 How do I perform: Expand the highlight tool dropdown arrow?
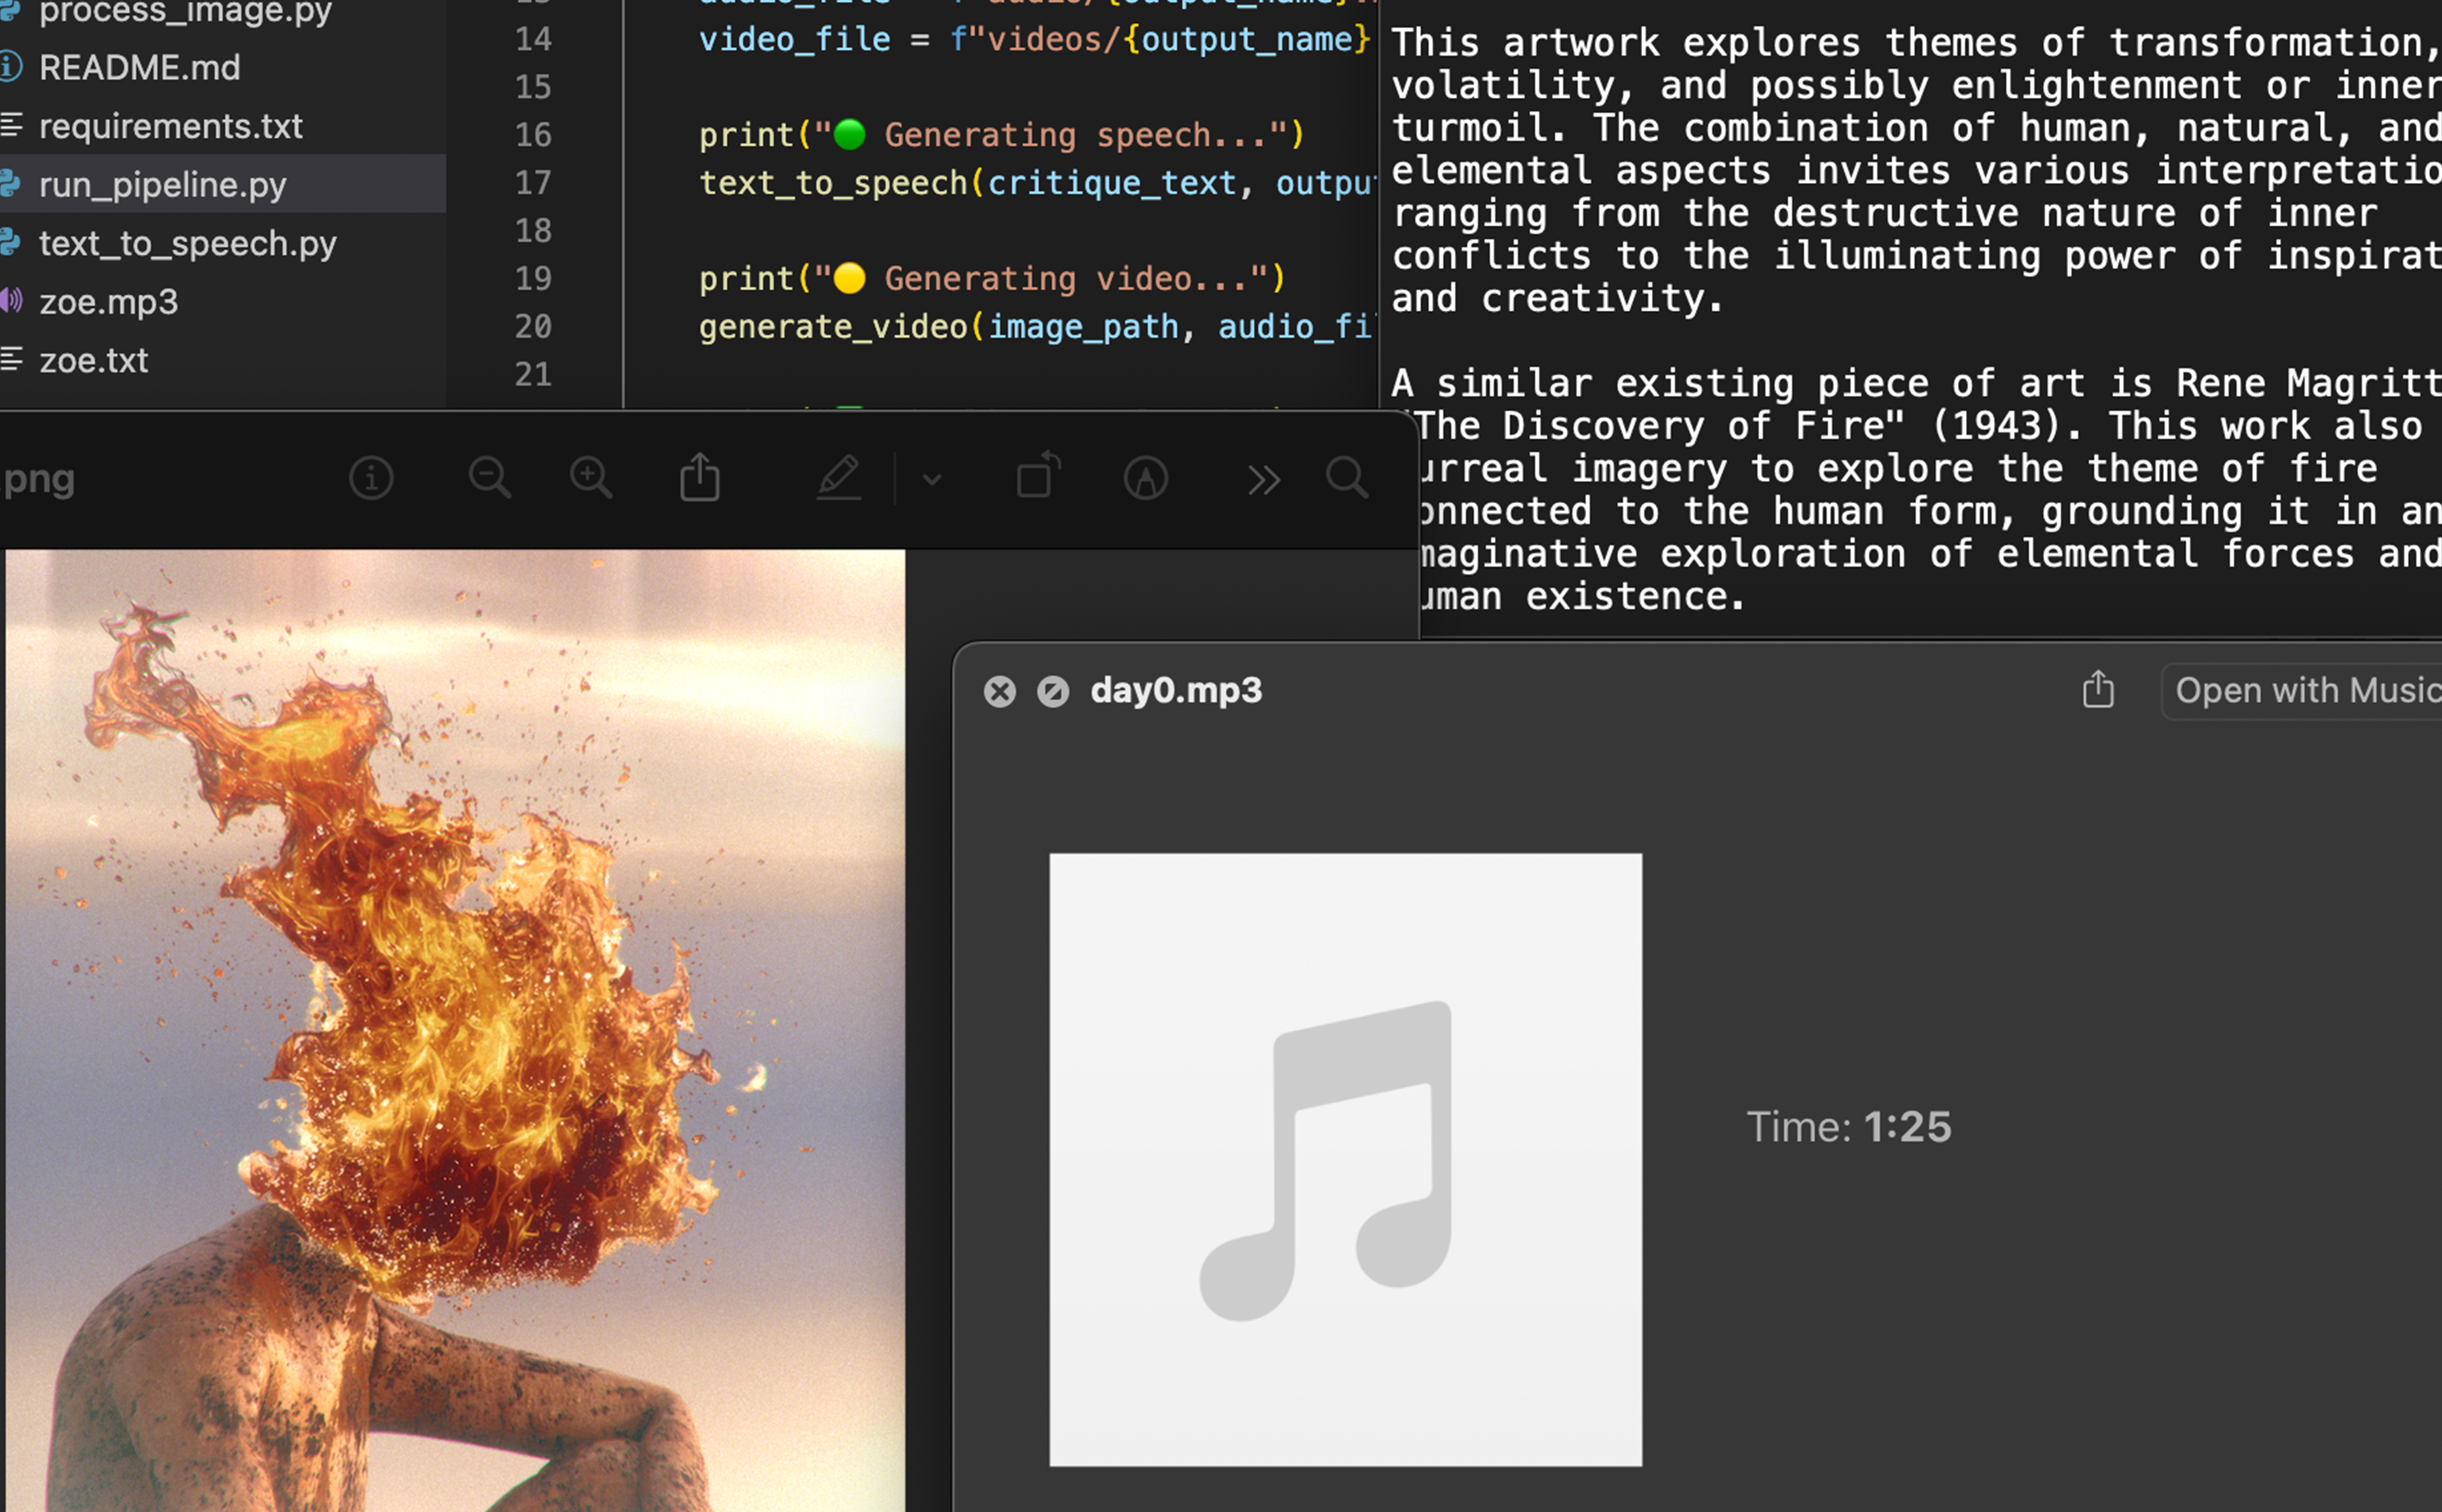931,480
